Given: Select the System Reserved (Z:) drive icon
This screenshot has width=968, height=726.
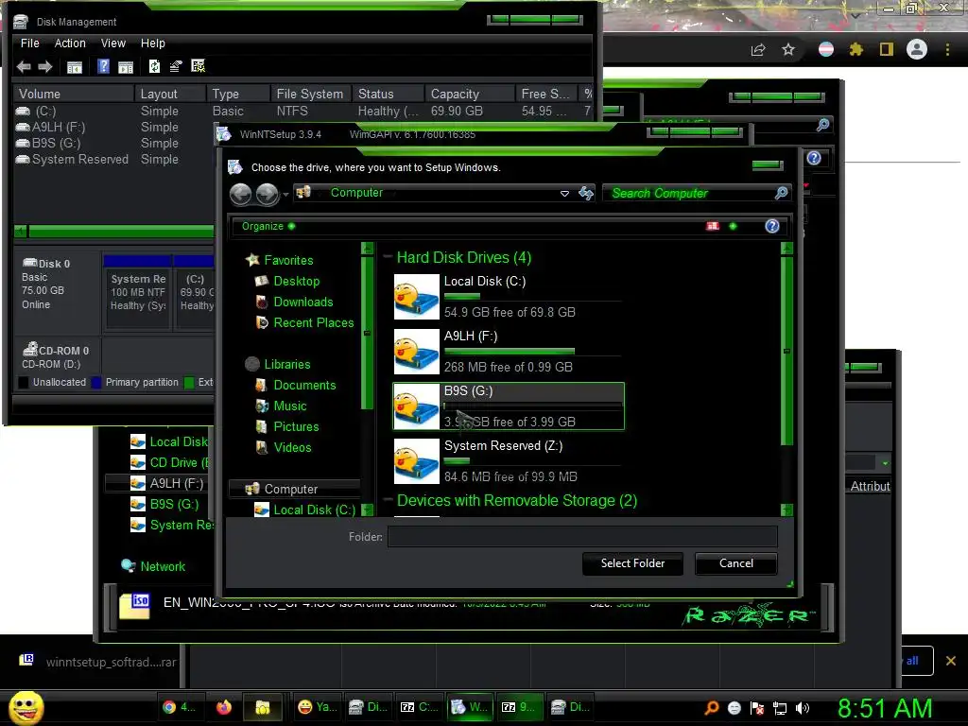Looking at the screenshot, I should pyautogui.click(x=417, y=461).
